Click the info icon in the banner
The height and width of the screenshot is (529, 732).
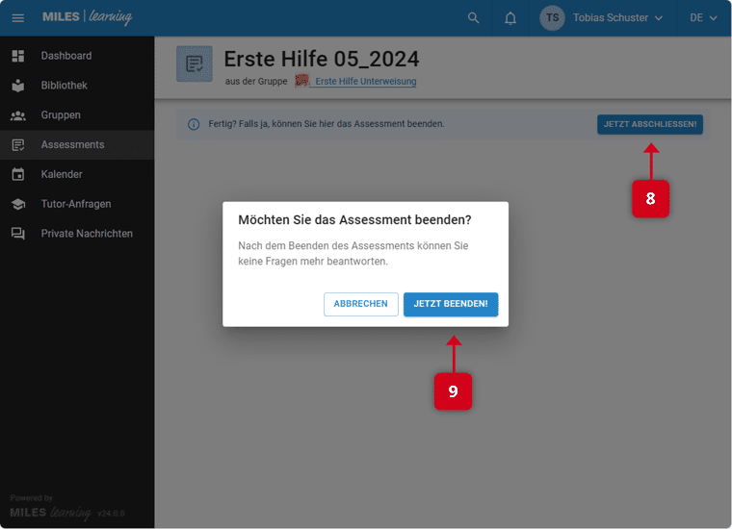(x=194, y=124)
